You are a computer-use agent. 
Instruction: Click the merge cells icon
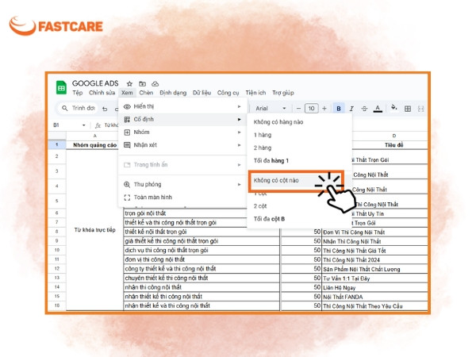tap(420, 109)
